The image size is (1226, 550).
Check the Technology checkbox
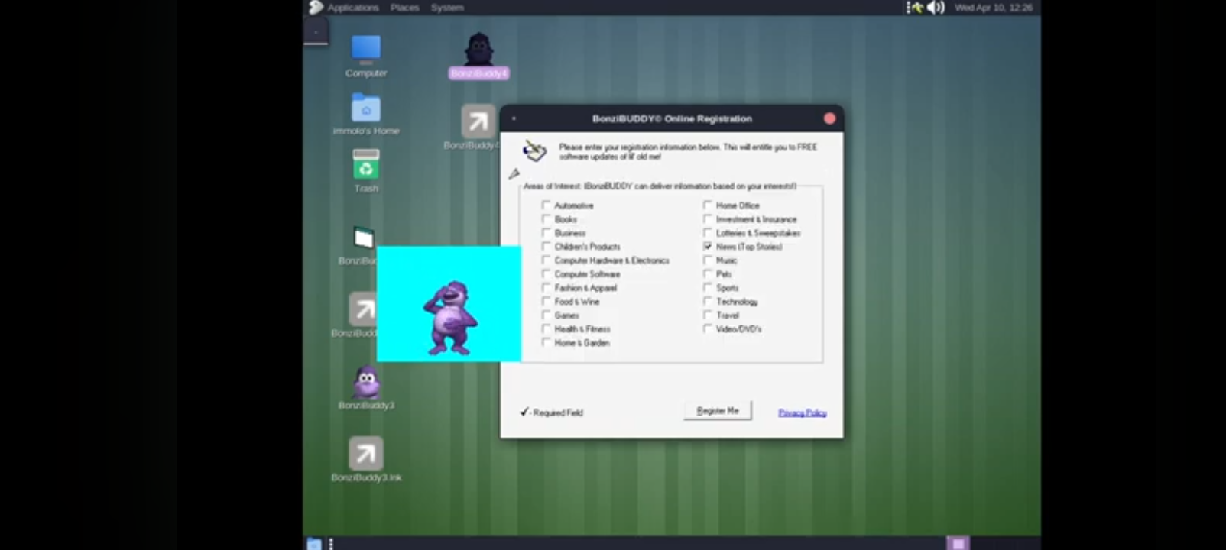[x=708, y=301]
